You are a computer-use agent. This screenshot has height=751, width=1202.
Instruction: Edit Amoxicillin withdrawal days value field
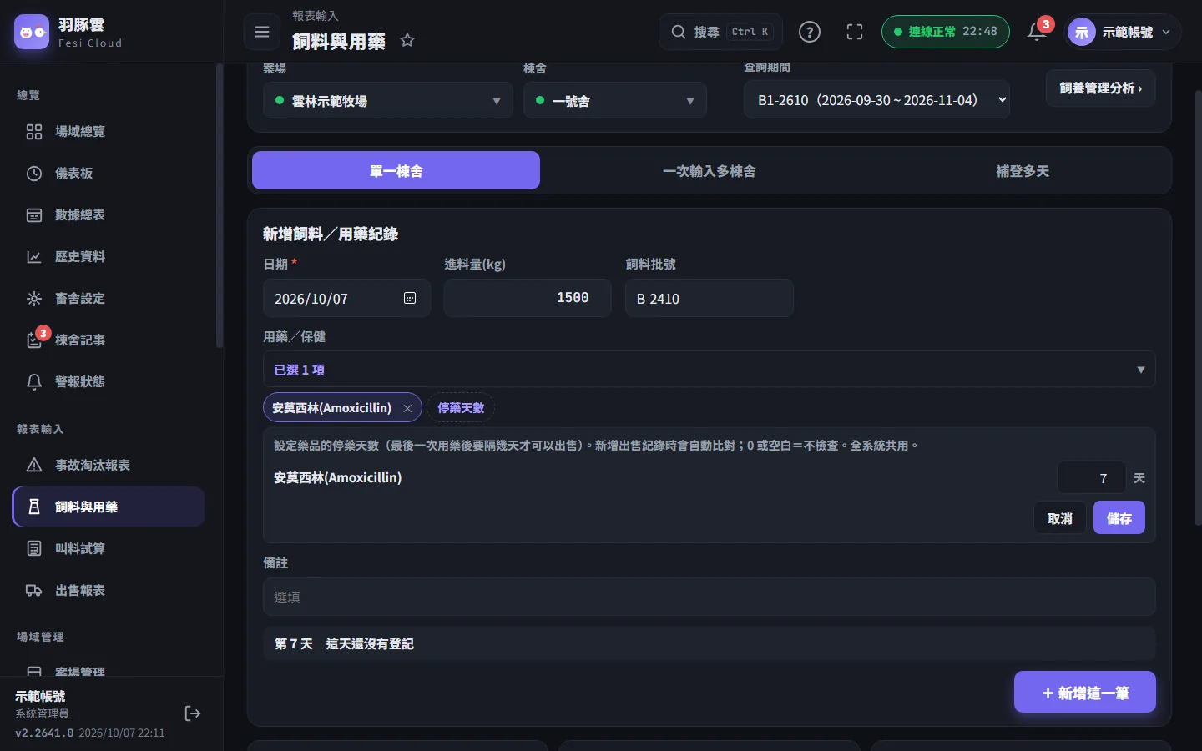tap(1092, 478)
